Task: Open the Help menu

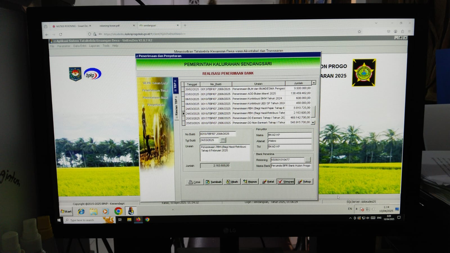Action: click(115, 46)
